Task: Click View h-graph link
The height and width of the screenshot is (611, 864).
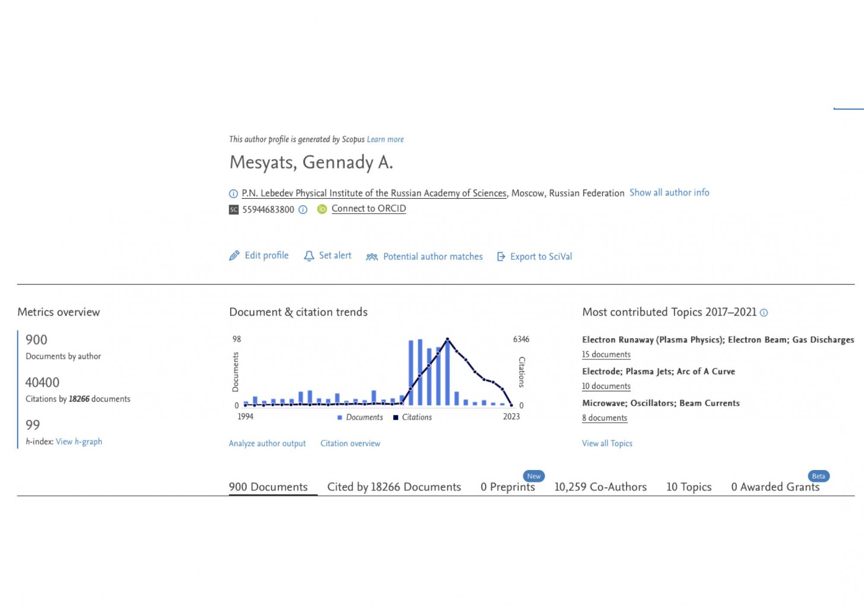Action: pos(79,441)
